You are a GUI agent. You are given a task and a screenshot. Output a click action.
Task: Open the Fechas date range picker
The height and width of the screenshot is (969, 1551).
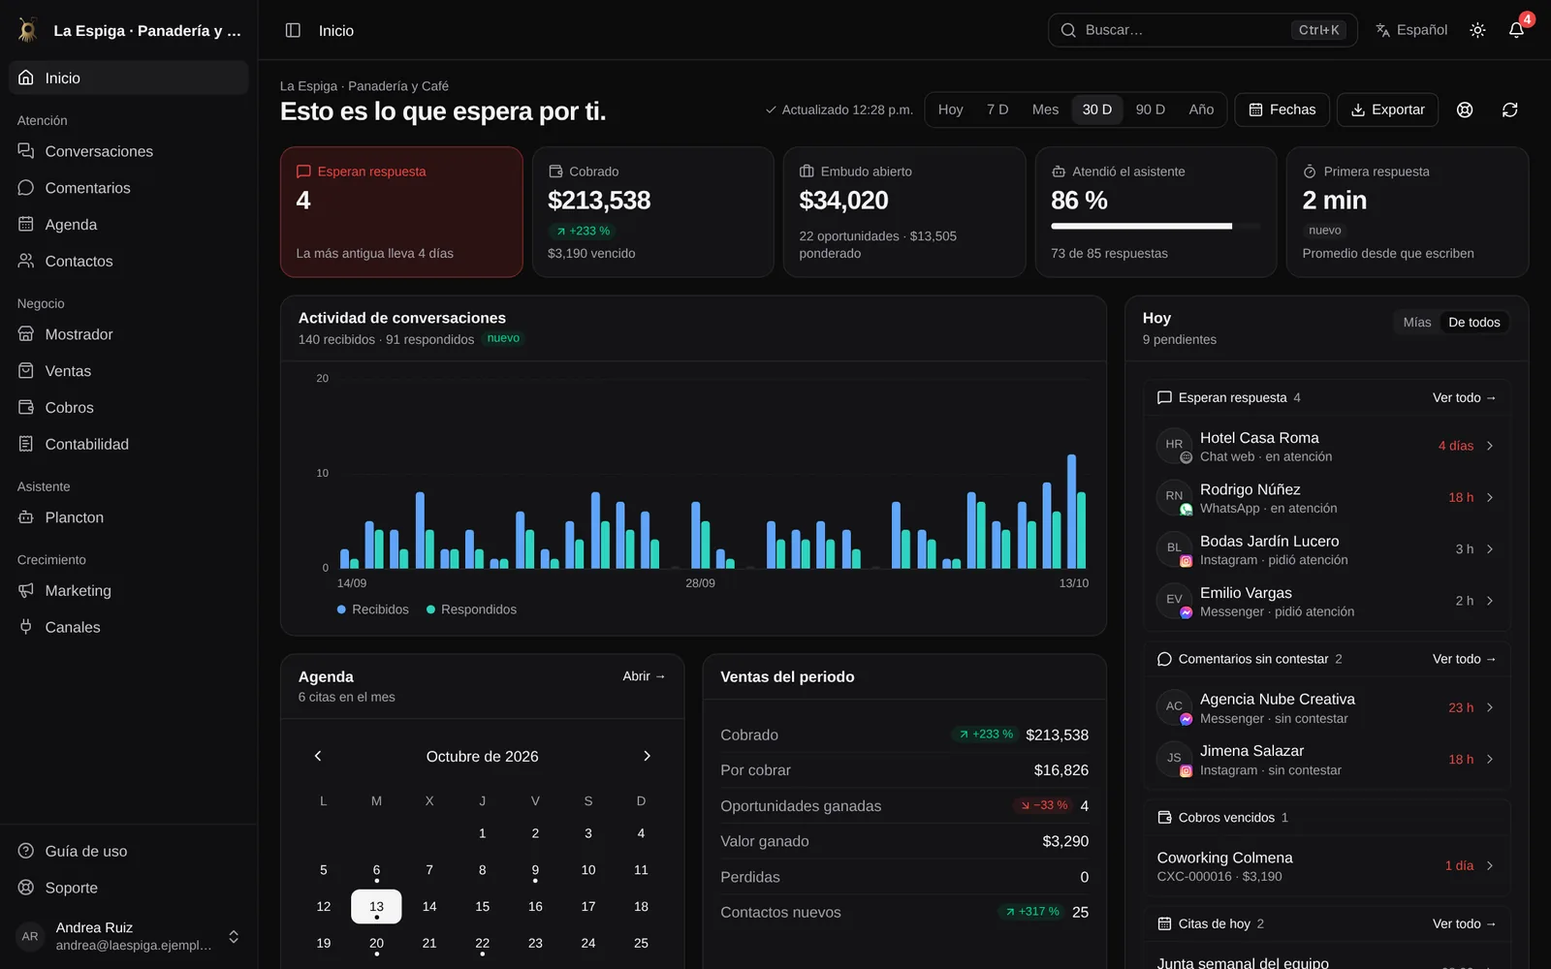[1282, 109]
